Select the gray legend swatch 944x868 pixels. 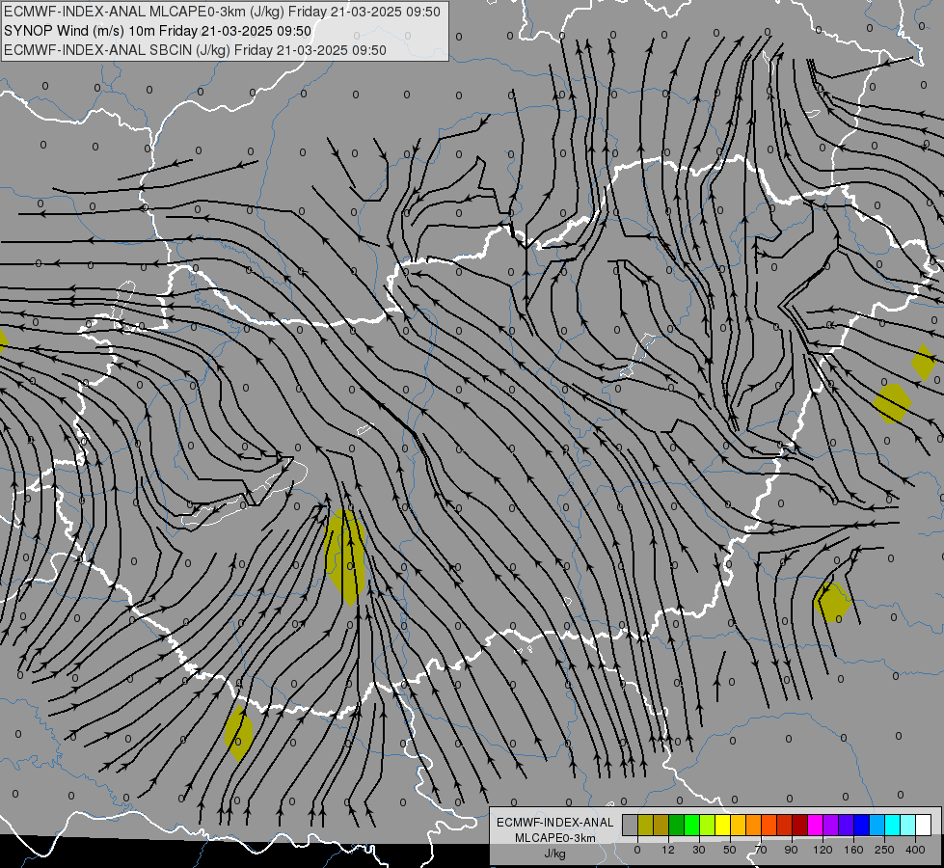pyautogui.click(x=631, y=825)
